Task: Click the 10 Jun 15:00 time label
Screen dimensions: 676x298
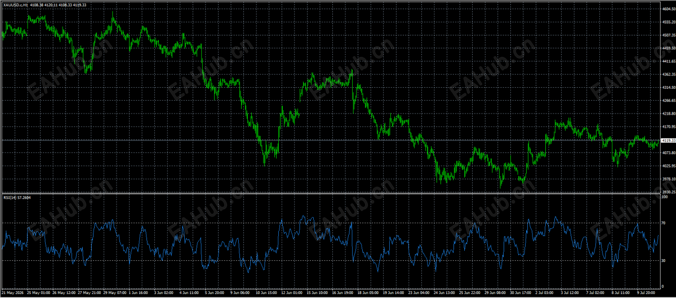Action: 266,293
